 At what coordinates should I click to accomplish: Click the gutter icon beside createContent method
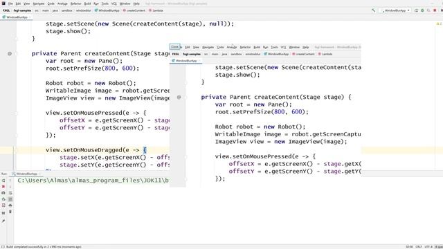10,54
